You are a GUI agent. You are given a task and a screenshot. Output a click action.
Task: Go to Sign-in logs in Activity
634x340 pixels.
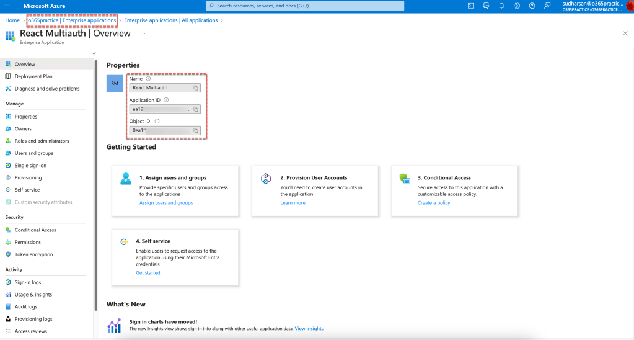click(x=28, y=282)
